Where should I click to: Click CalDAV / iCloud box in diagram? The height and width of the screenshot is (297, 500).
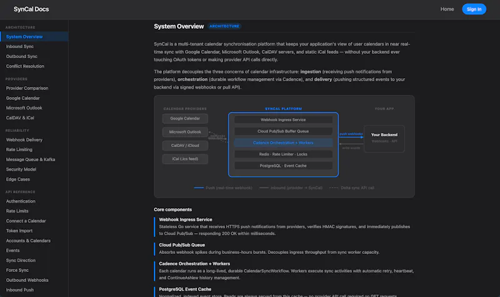[185, 146]
